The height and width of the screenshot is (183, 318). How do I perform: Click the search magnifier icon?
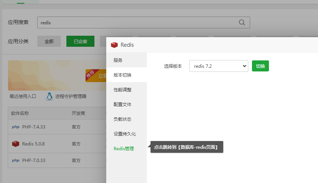[x=242, y=22]
